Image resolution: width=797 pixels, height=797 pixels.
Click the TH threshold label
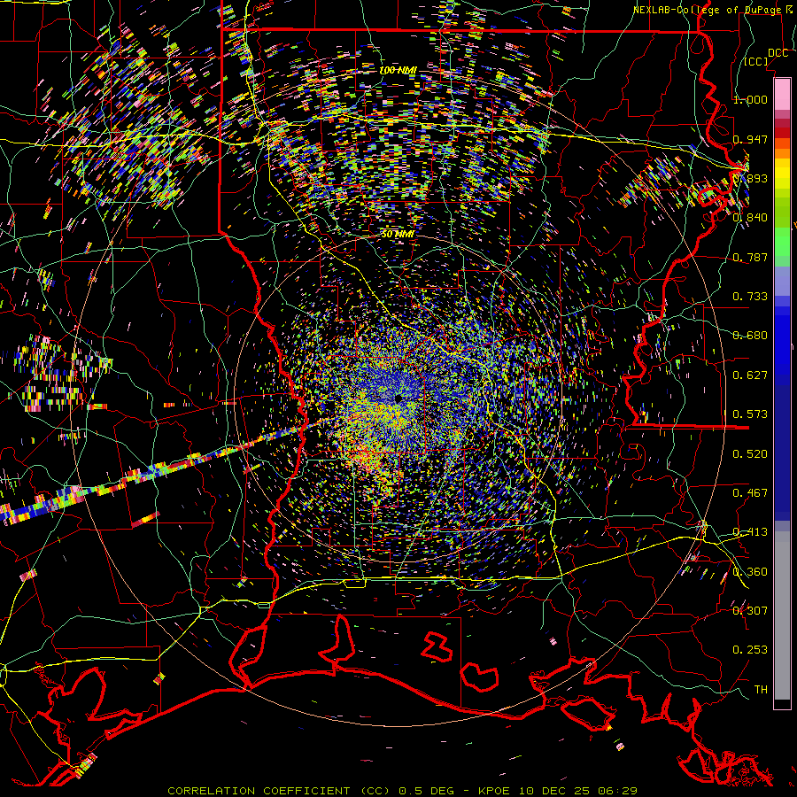click(x=761, y=689)
